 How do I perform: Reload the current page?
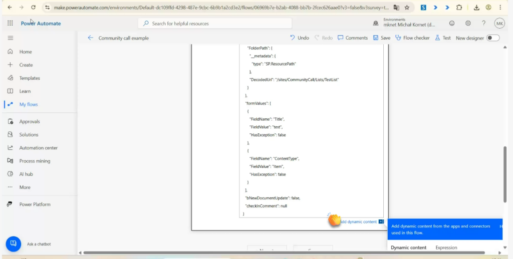point(33,7)
